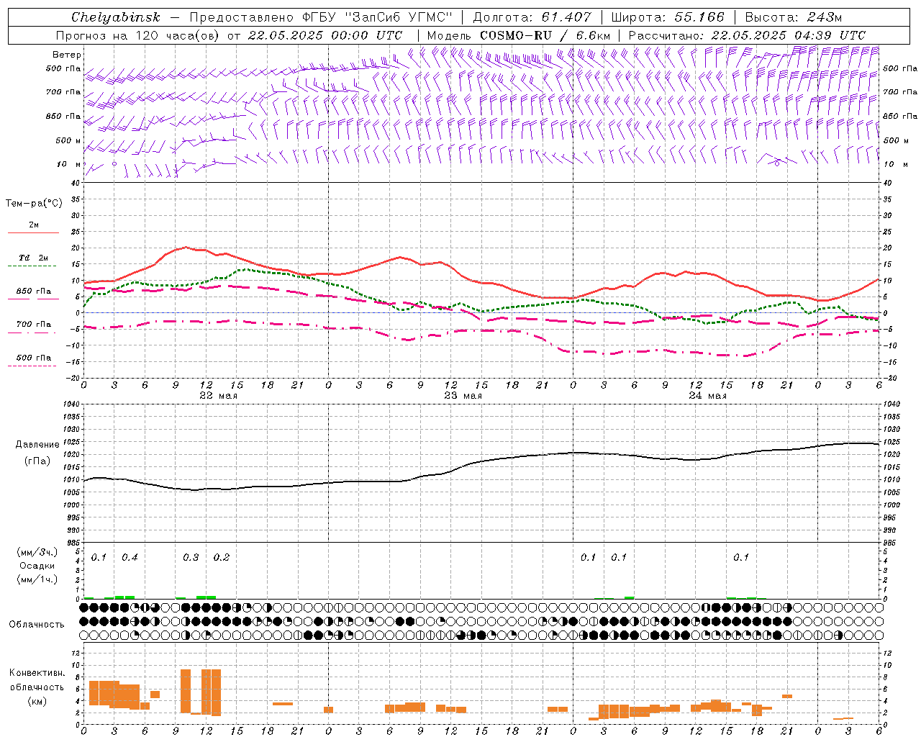921x737 pixels.
Task: Click the "700 гПа" temperature legend entry
Action: point(34,324)
